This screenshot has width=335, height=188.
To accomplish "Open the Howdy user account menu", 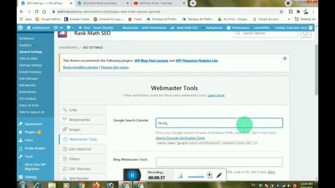I will point(294,28).
